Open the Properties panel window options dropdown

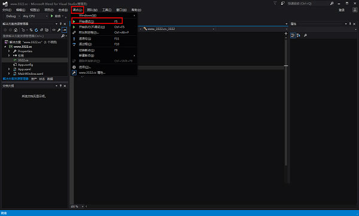click(346, 24)
